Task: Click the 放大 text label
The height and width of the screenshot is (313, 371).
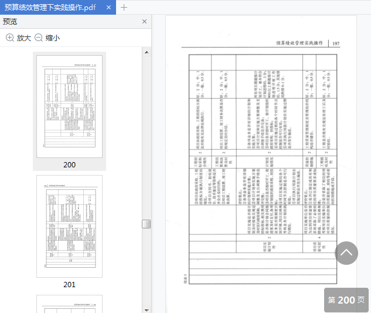Action: 23,38
